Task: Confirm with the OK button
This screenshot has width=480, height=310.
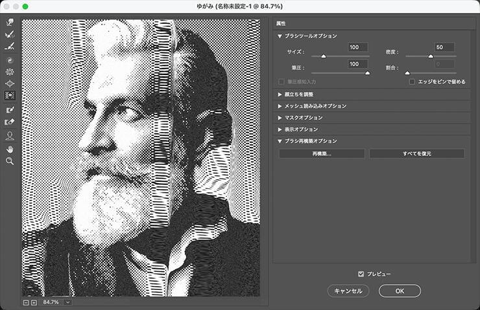Action: pyautogui.click(x=400, y=291)
